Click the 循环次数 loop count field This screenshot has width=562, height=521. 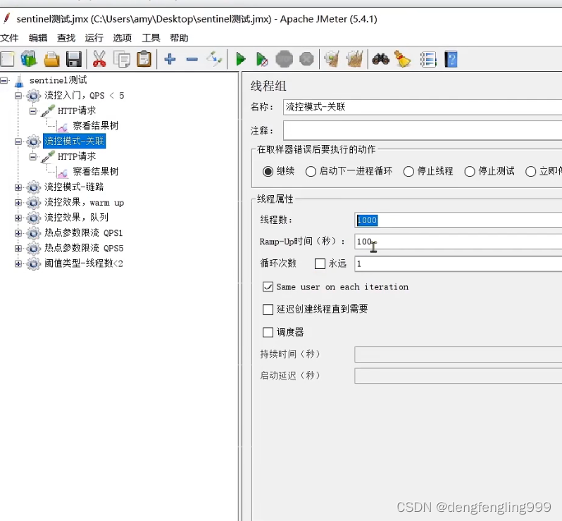click(458, 264)
